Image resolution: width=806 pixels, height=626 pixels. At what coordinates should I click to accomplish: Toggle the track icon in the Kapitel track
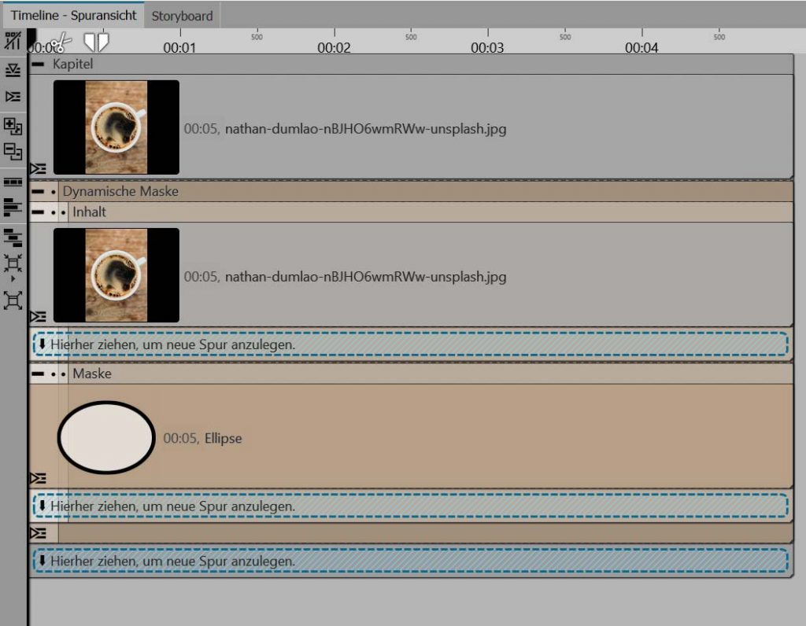pos(37,168)
